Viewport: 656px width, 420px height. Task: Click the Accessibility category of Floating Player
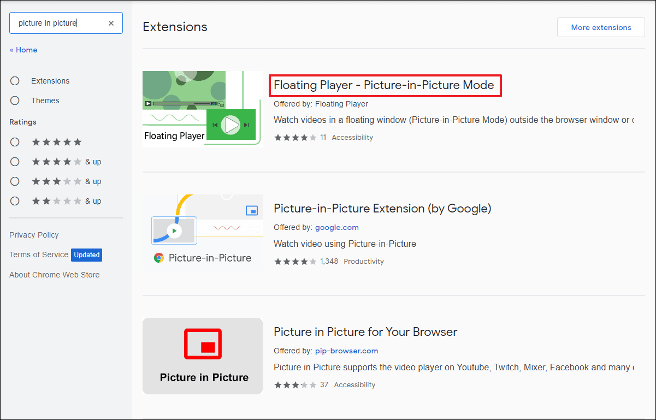tap(352, 138)
